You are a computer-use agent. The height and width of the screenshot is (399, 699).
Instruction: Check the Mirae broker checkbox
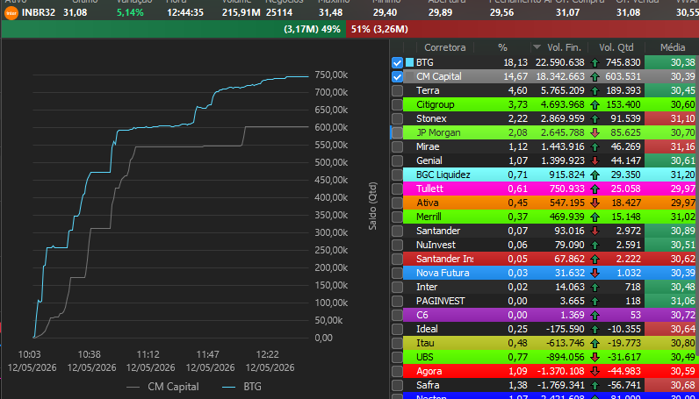(x=397, y=147)
